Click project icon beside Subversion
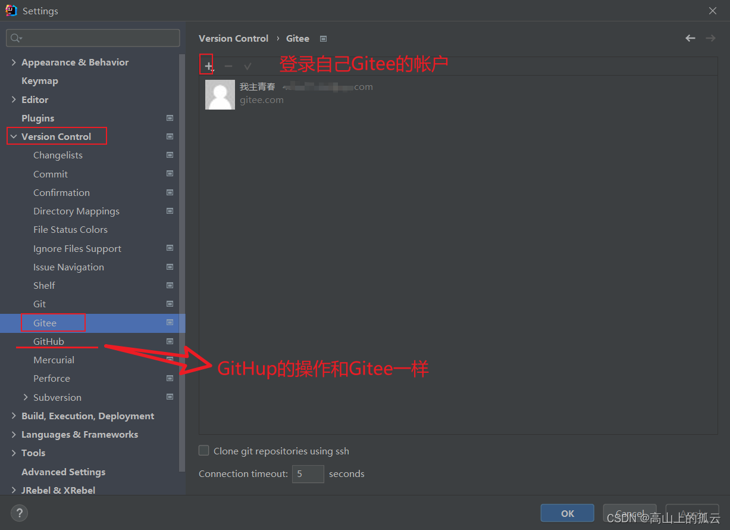The height and width of the screenshot is (530, 730). coord(170,397)
